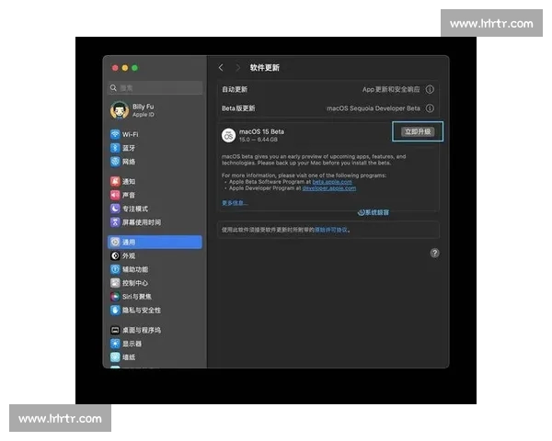Select Desktop & Dock (桌面与程序坞) icon
This screenshot has height=441, width=552.
pos(115,330)
